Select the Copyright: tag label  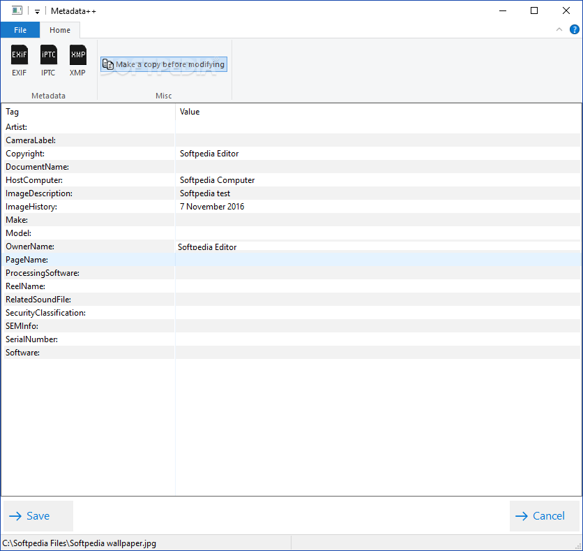point(25,154)
